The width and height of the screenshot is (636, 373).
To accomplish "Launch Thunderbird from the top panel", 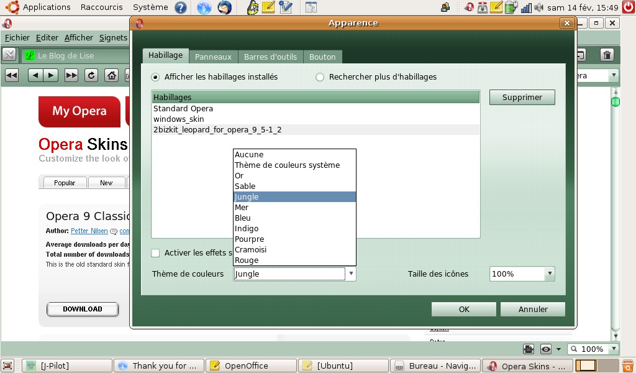I will point(224,7).
